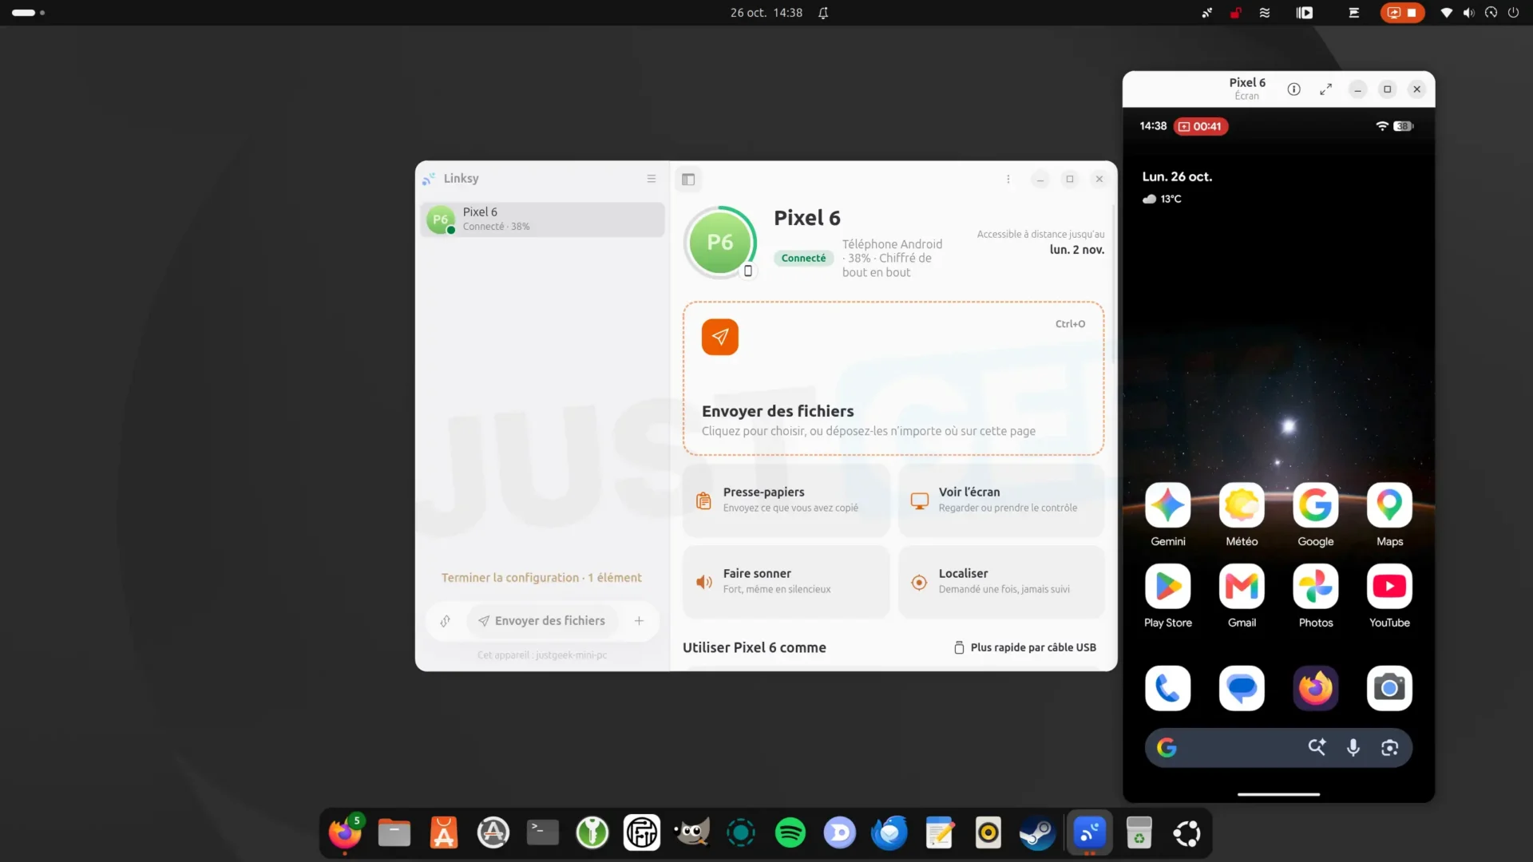Open Spotify from the dock
1533x862 pixels.
[790, 833]
